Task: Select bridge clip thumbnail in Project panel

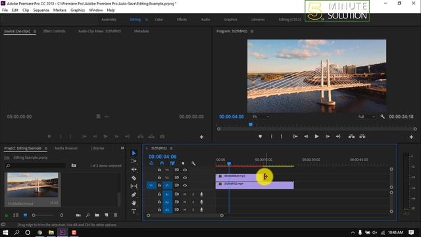Action: 32,185
